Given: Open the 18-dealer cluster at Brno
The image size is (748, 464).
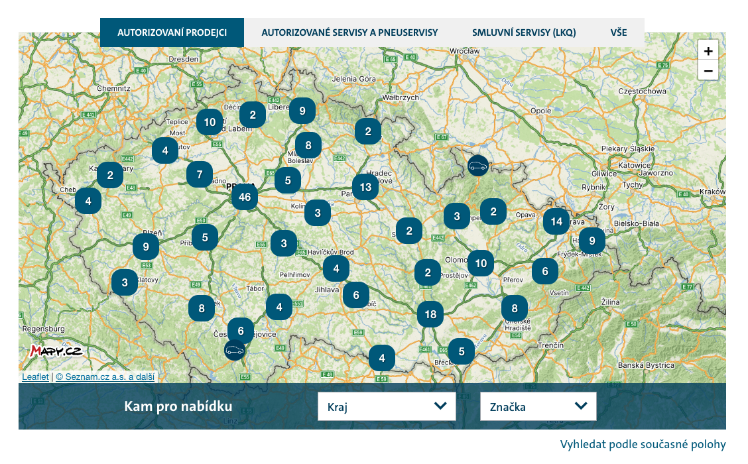Looking at the screenshot, I should (x=430, y=314).
